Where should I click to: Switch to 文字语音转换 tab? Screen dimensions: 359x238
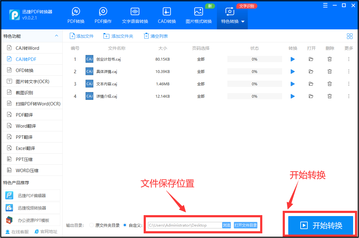point(135,15)
